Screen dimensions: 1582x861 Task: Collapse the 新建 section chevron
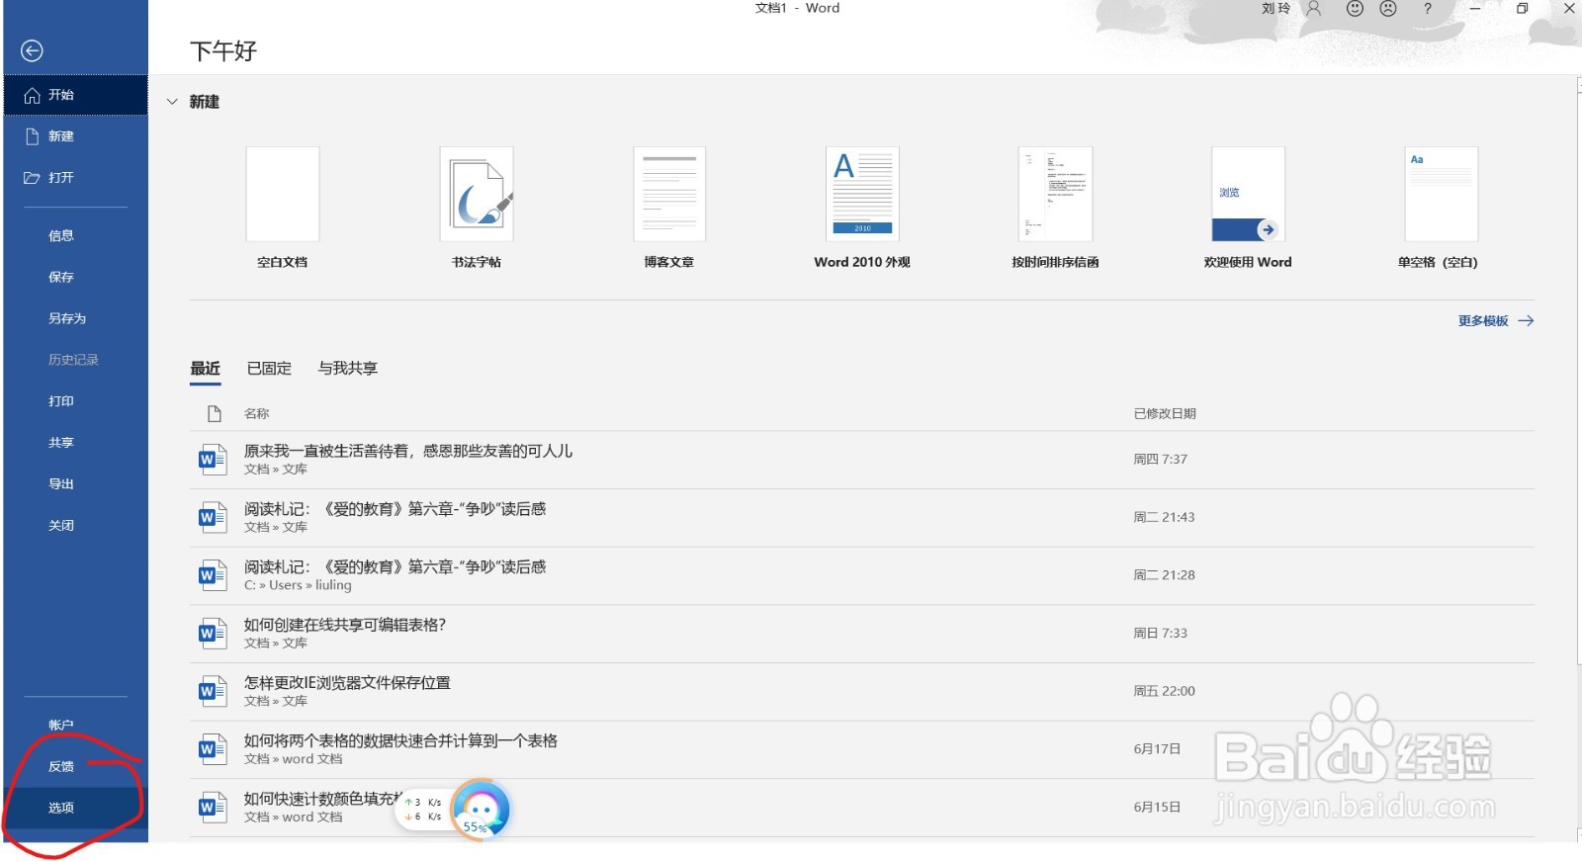pyautogui.click(x=172, y=102)
